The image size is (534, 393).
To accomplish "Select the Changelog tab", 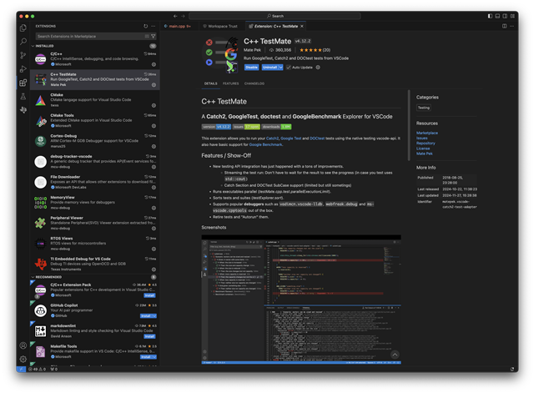I will click(x=254, y=83).
